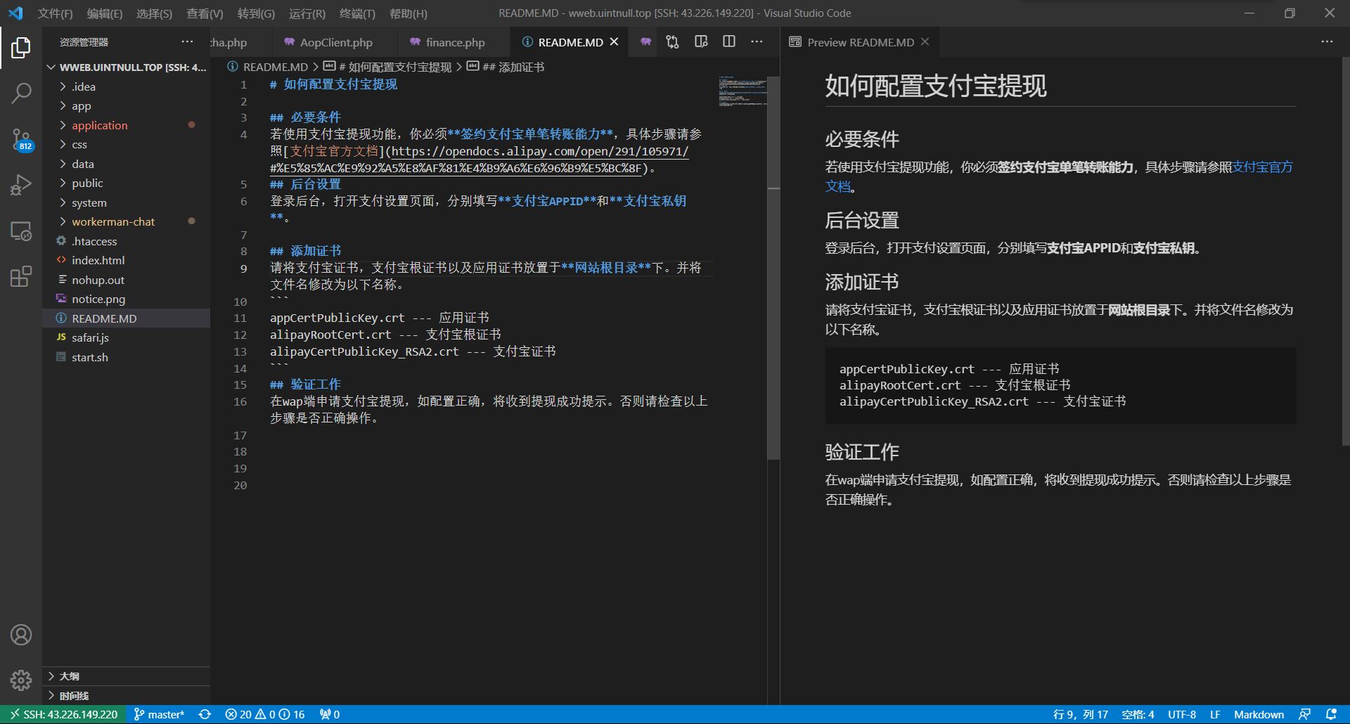Open 编辑(E) menu
The width and height of the screenshot is (1350, 724).
104,13
